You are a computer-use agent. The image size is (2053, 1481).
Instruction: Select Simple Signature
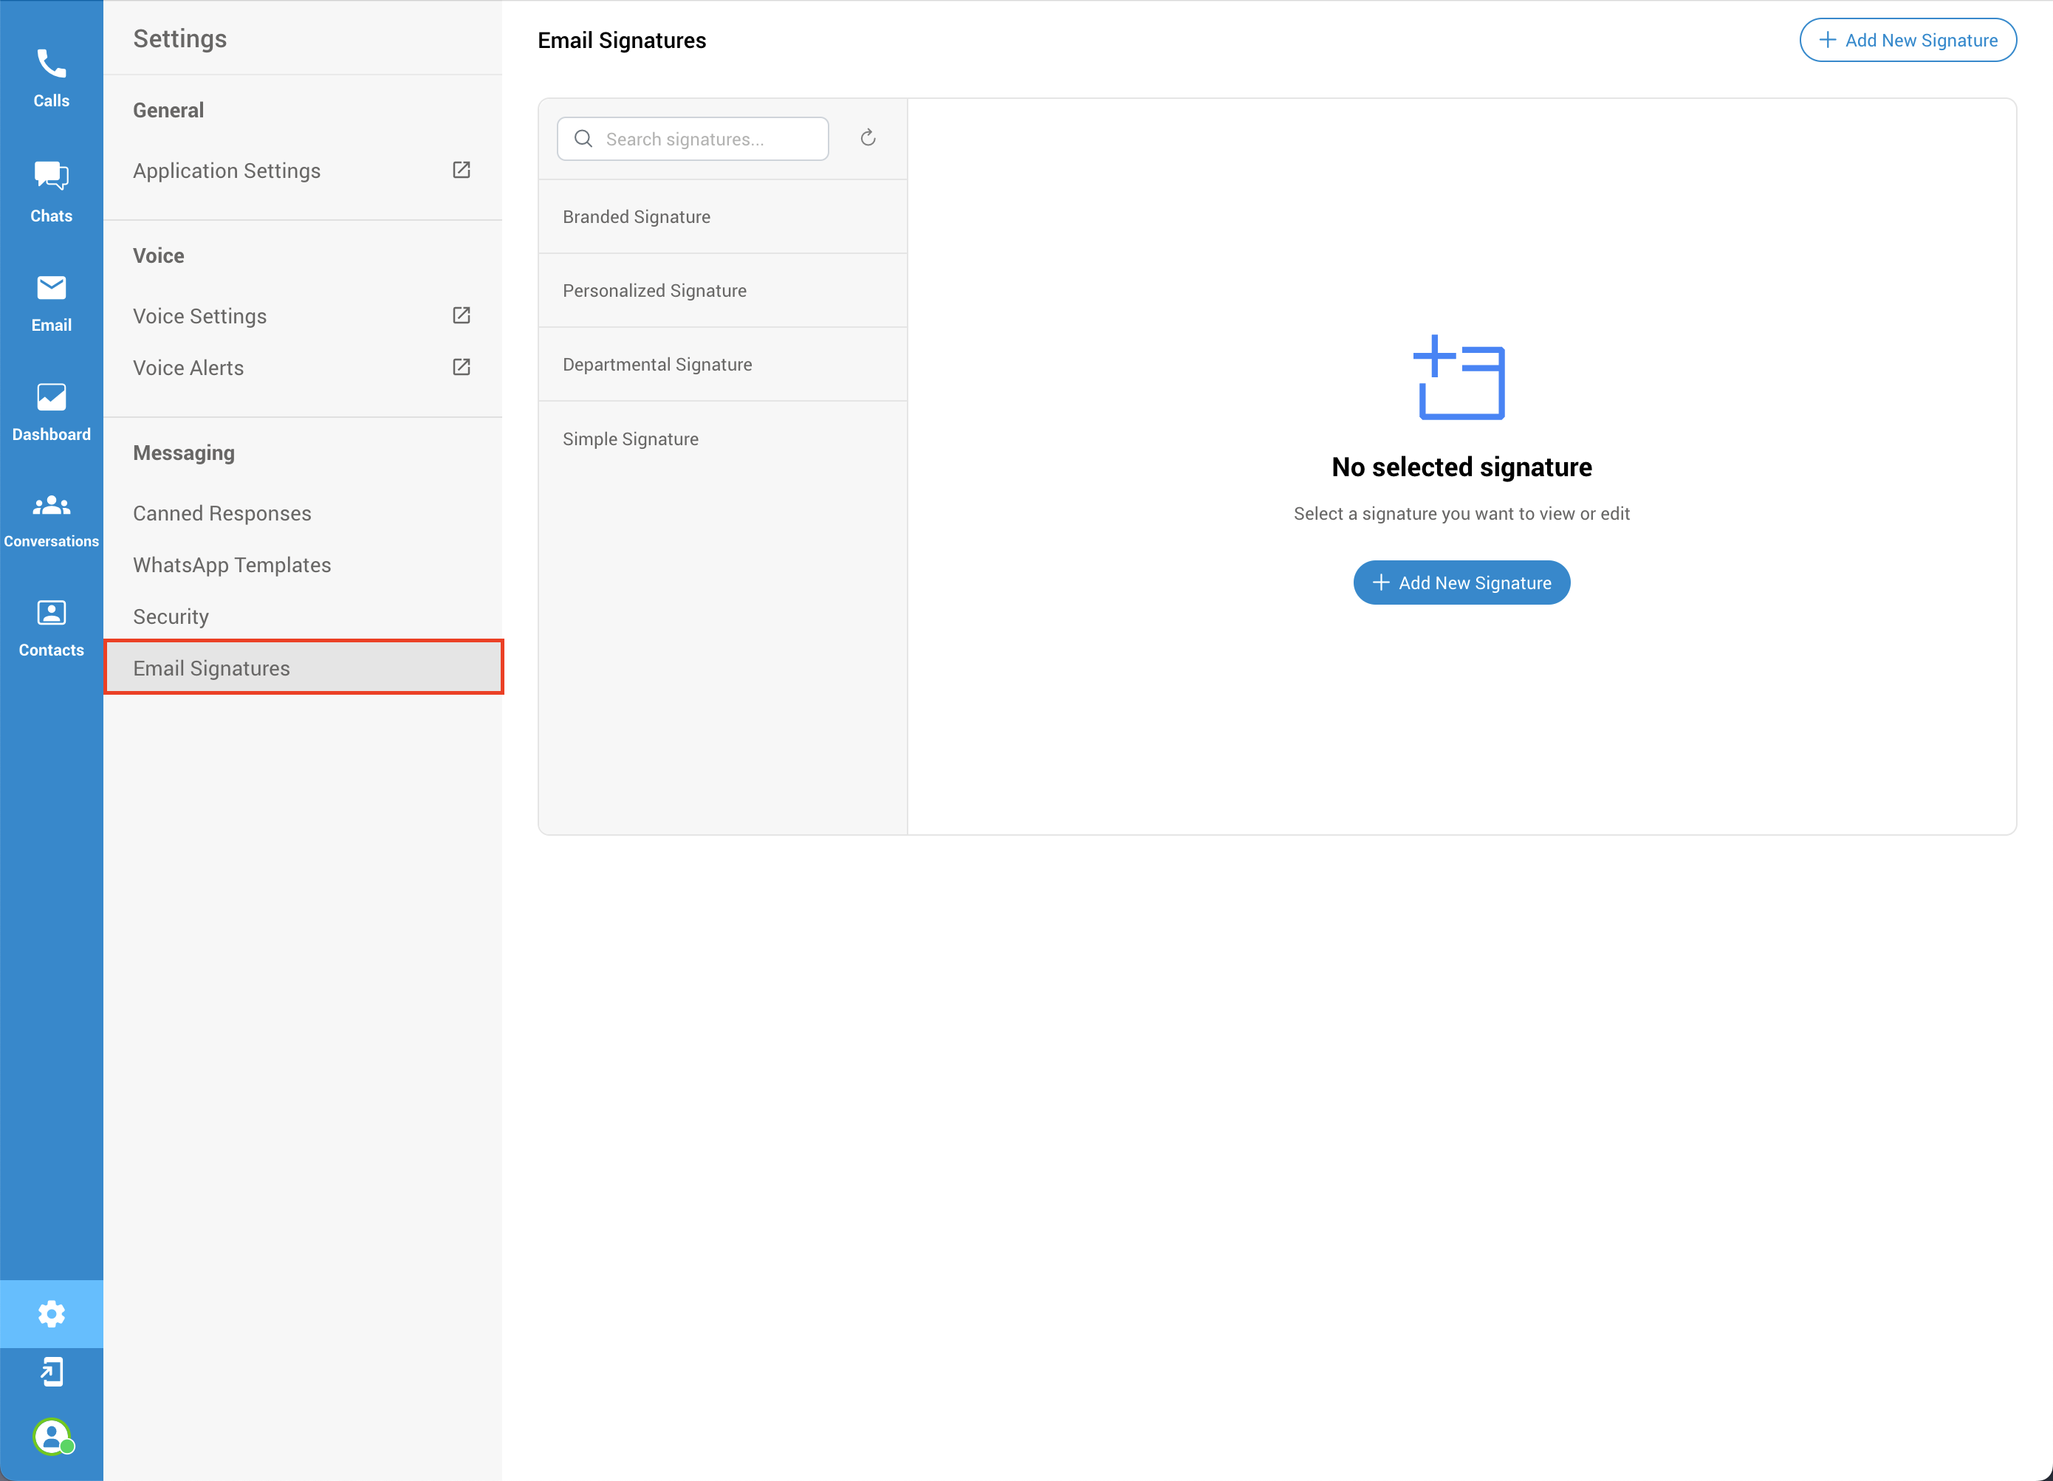pos(722,439)
